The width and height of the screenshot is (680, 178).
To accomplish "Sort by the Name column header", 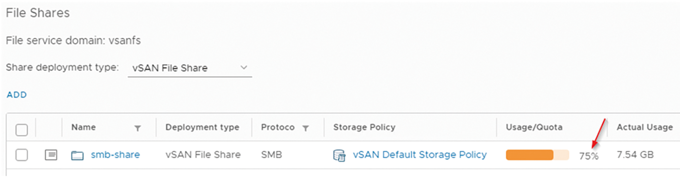I will click(84, 127).
